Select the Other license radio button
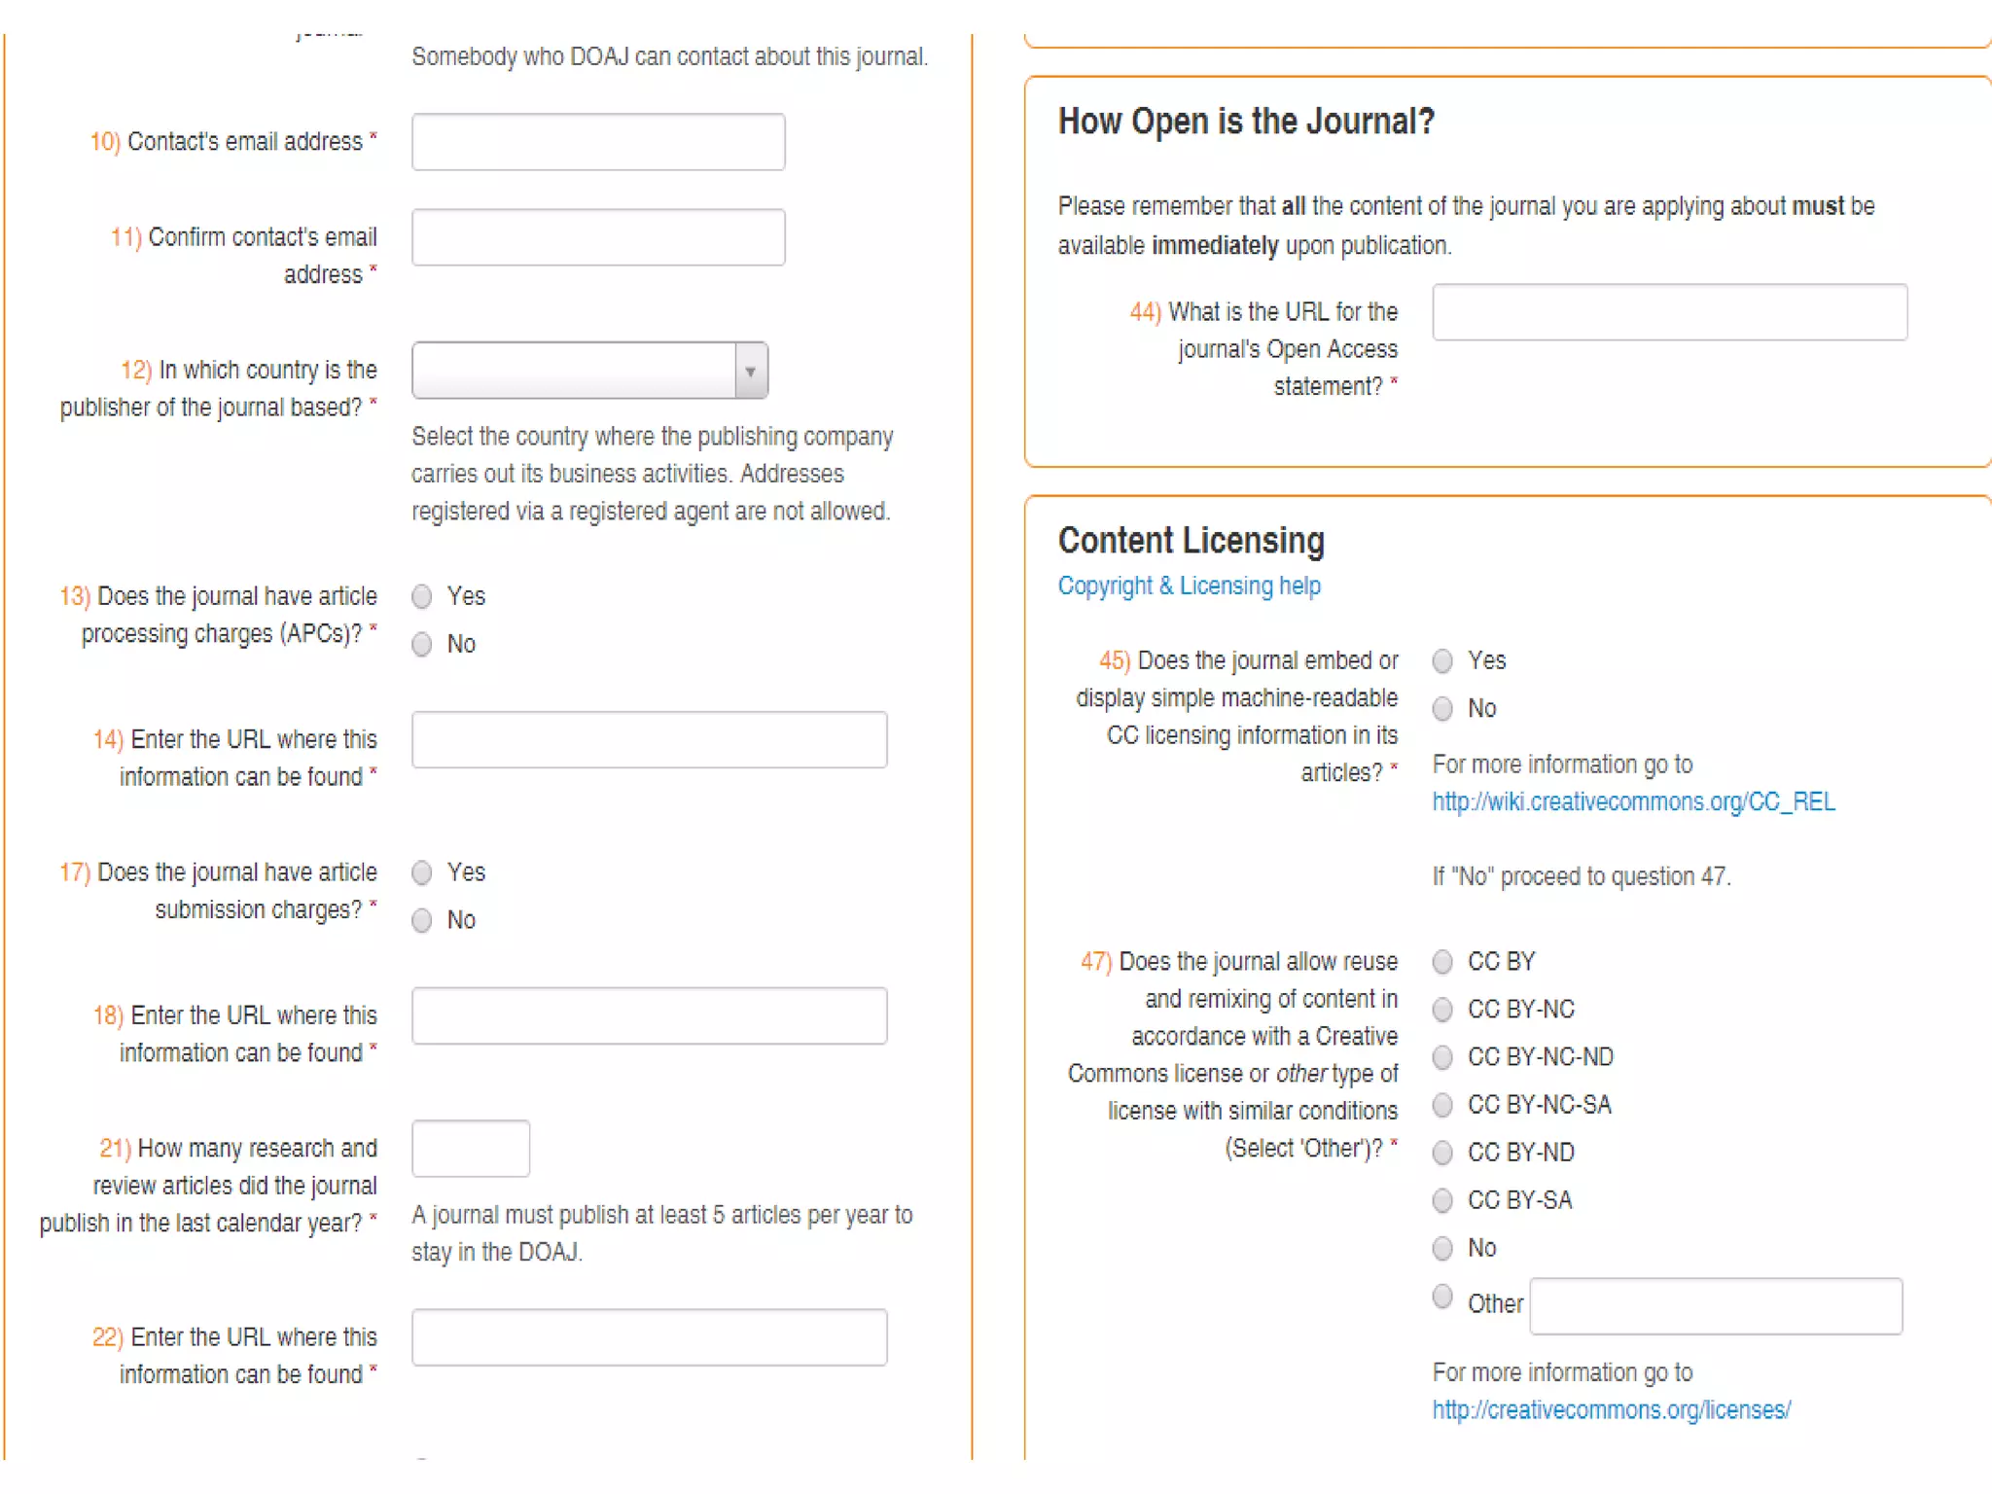 (x=1443, y=1297)
